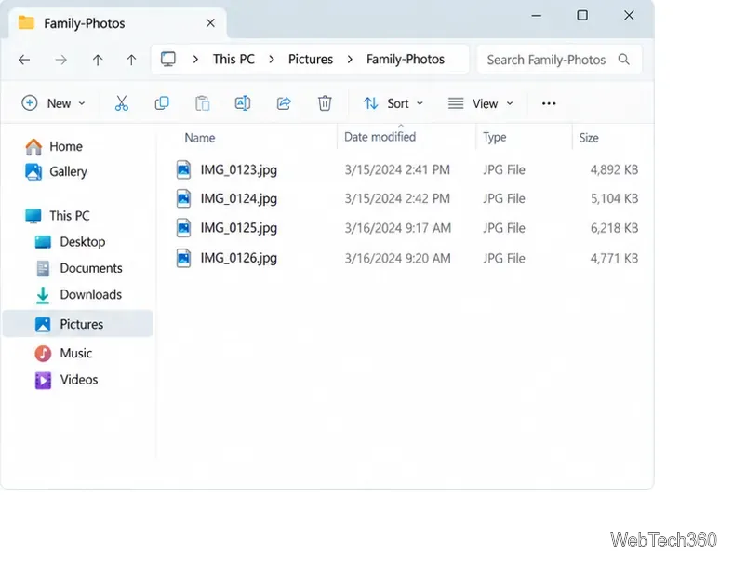Click the computer icon in address bar
The height and width of the screenshot is (566, 733).
(168, 60)
